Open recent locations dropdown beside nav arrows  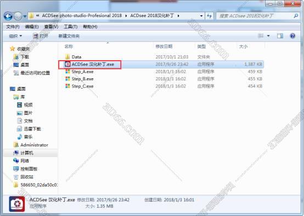pyautogui.click(x=25, y=16)
